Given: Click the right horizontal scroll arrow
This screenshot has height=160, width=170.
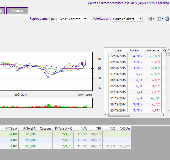Looking at the screenshot, I should click(164, 115).
